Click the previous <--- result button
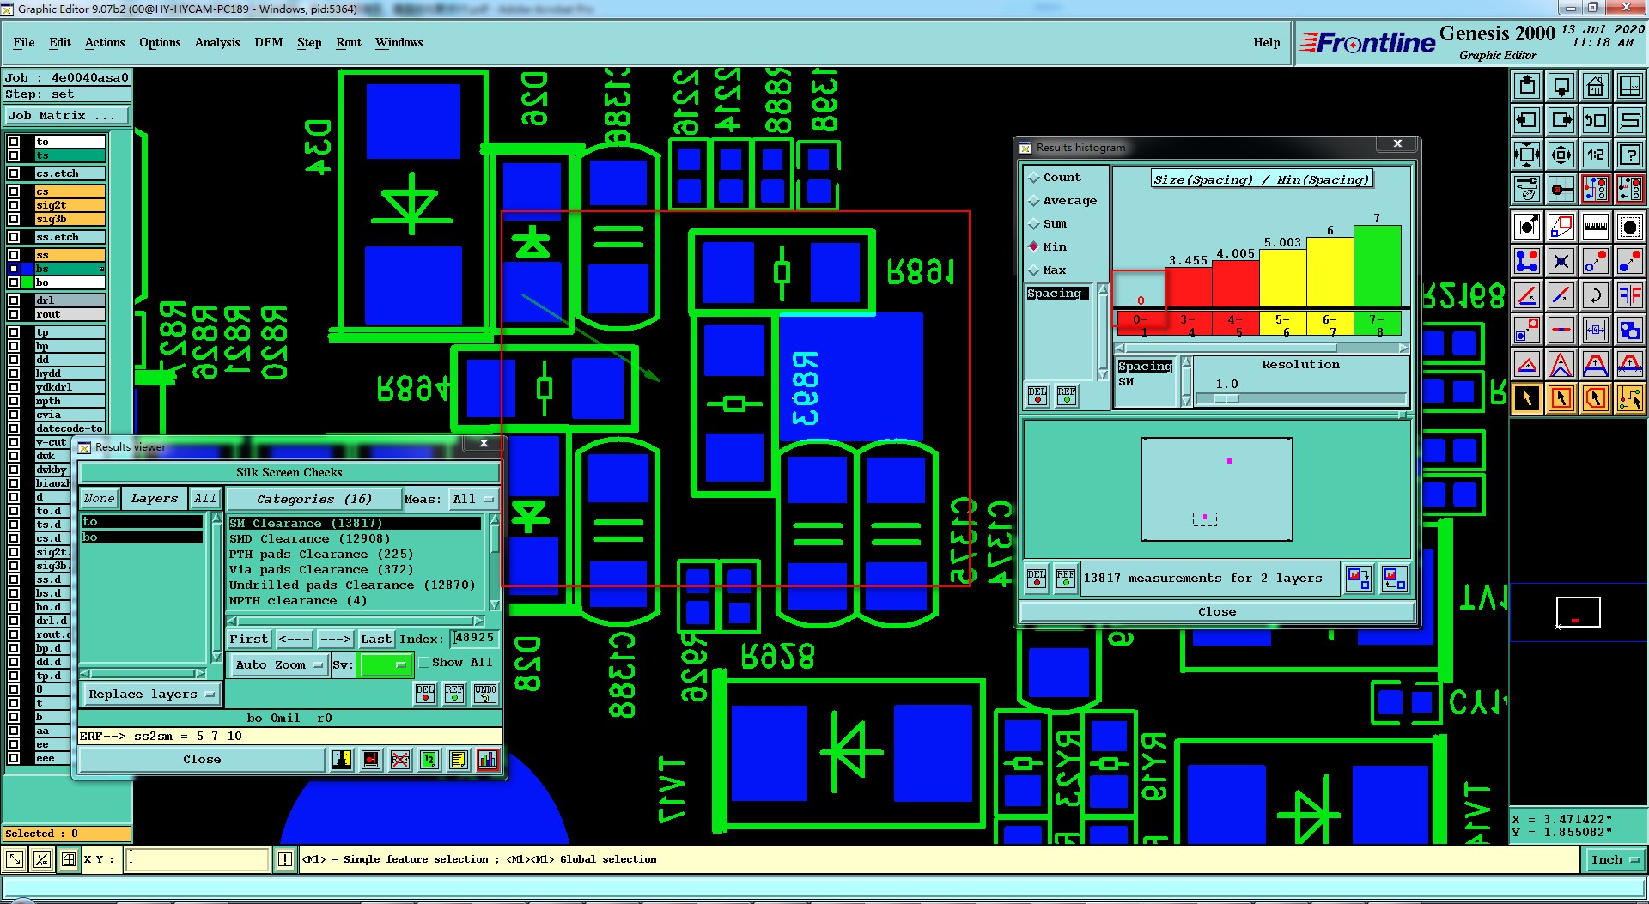Image resolution: width=1649 pixels, height=904 pixels. [x=295, y=639]
